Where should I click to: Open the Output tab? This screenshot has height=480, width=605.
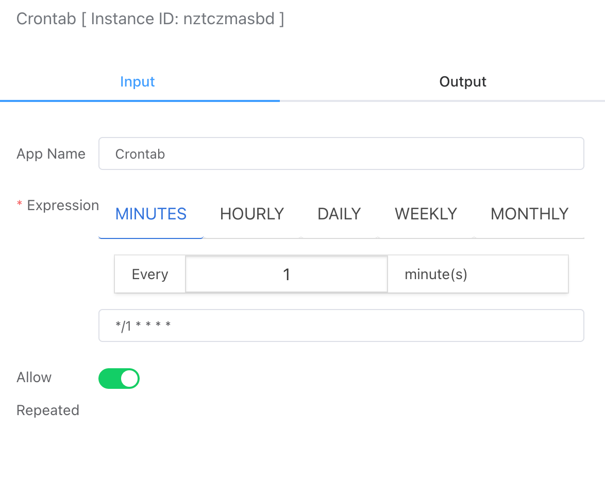coord(462,82)
